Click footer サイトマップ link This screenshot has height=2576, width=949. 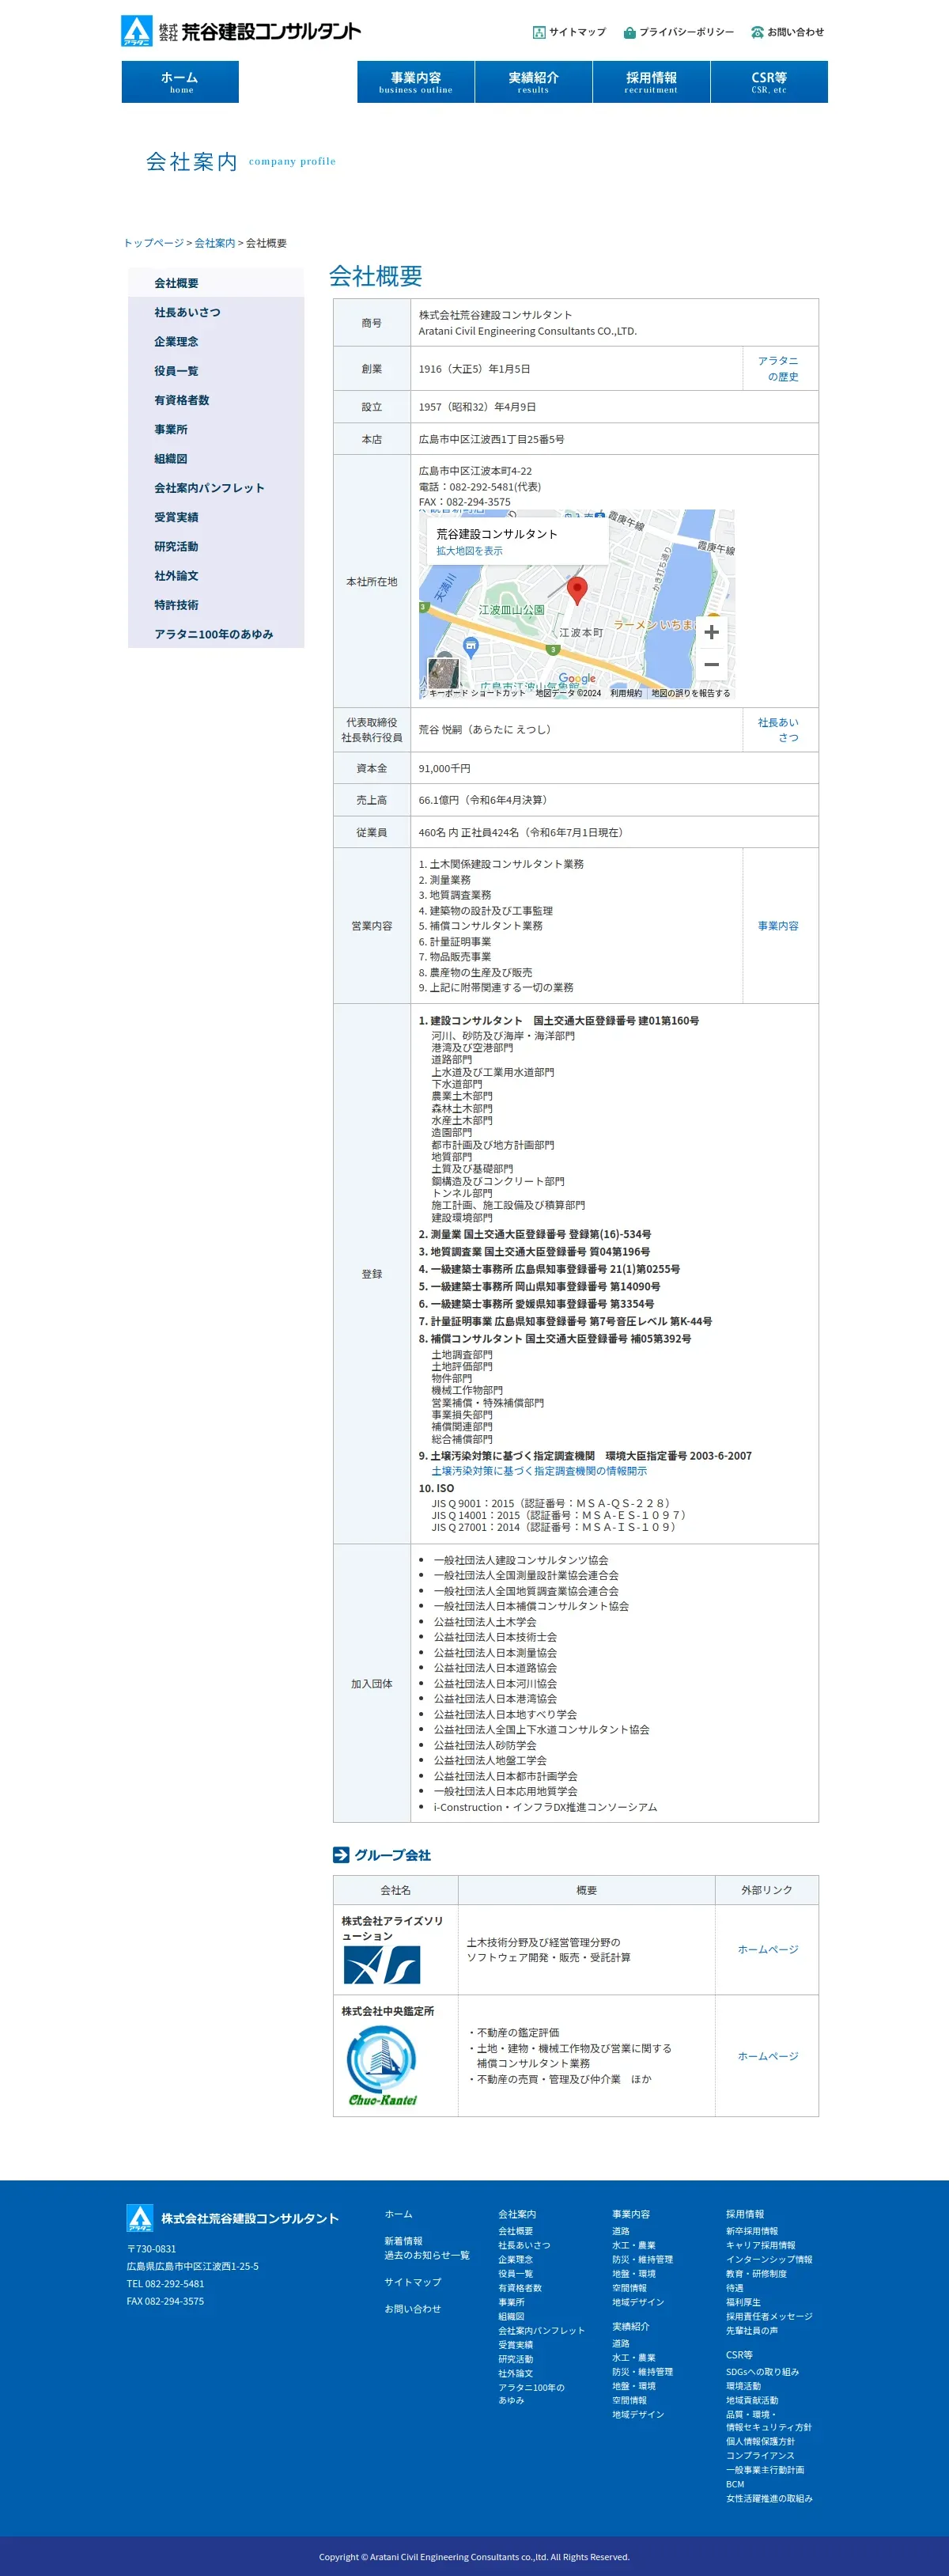pyautogui.click(x=413, y=2282)
